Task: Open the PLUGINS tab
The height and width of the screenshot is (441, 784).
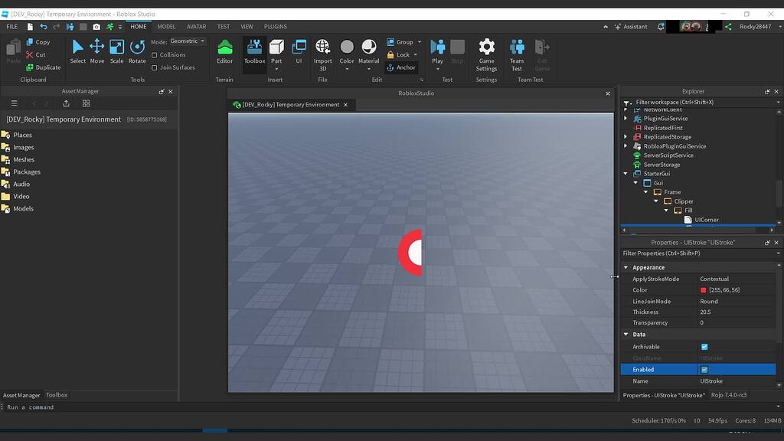Action: click(x=275, y=26)
